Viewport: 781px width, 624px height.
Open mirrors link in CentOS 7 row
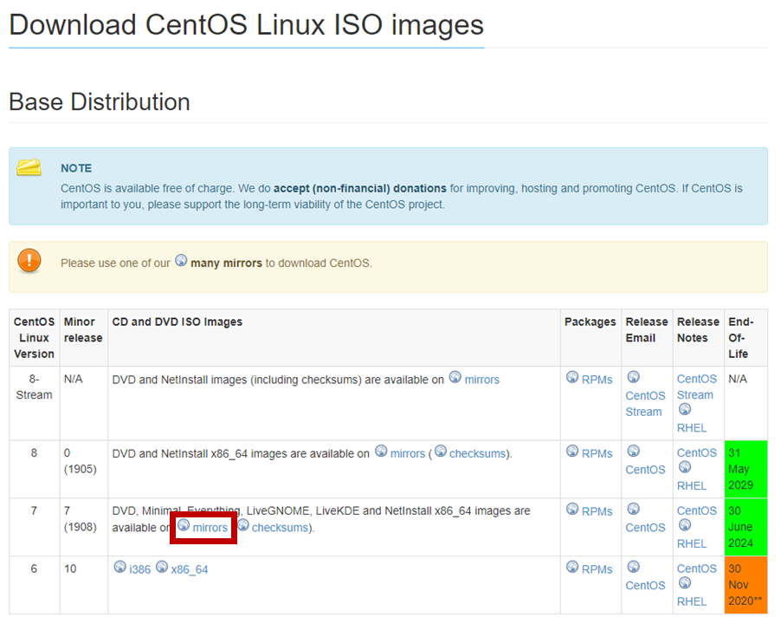[x=210, y=528]
